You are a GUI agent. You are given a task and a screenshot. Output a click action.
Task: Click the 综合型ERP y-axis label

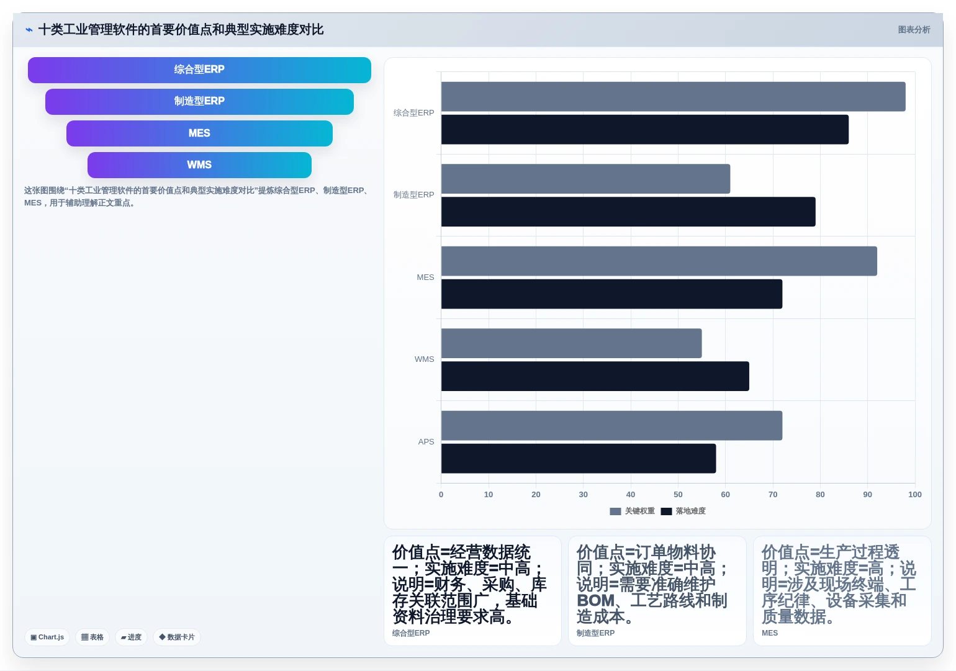413,113
